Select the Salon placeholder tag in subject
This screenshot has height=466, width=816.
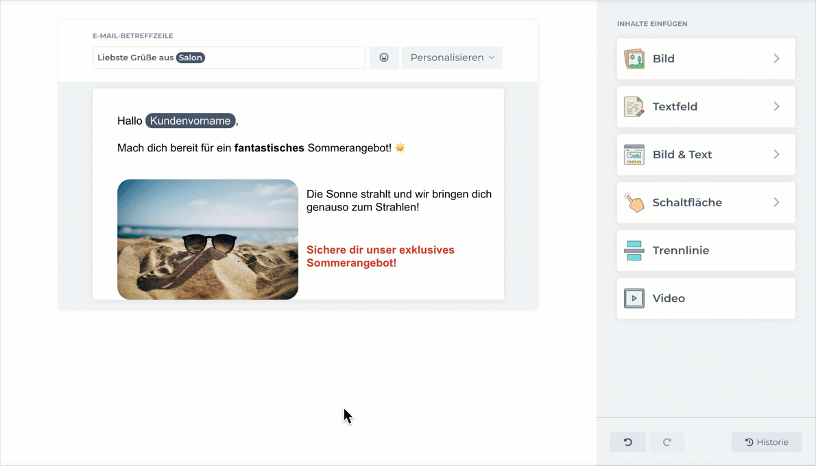191,58
